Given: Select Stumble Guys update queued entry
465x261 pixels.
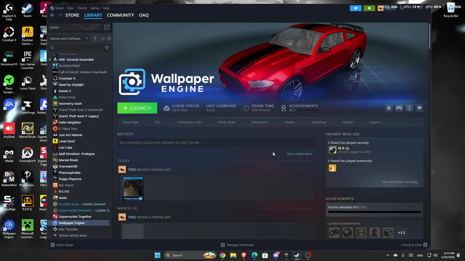Looking at the screenshot, I should coord(82,204).
